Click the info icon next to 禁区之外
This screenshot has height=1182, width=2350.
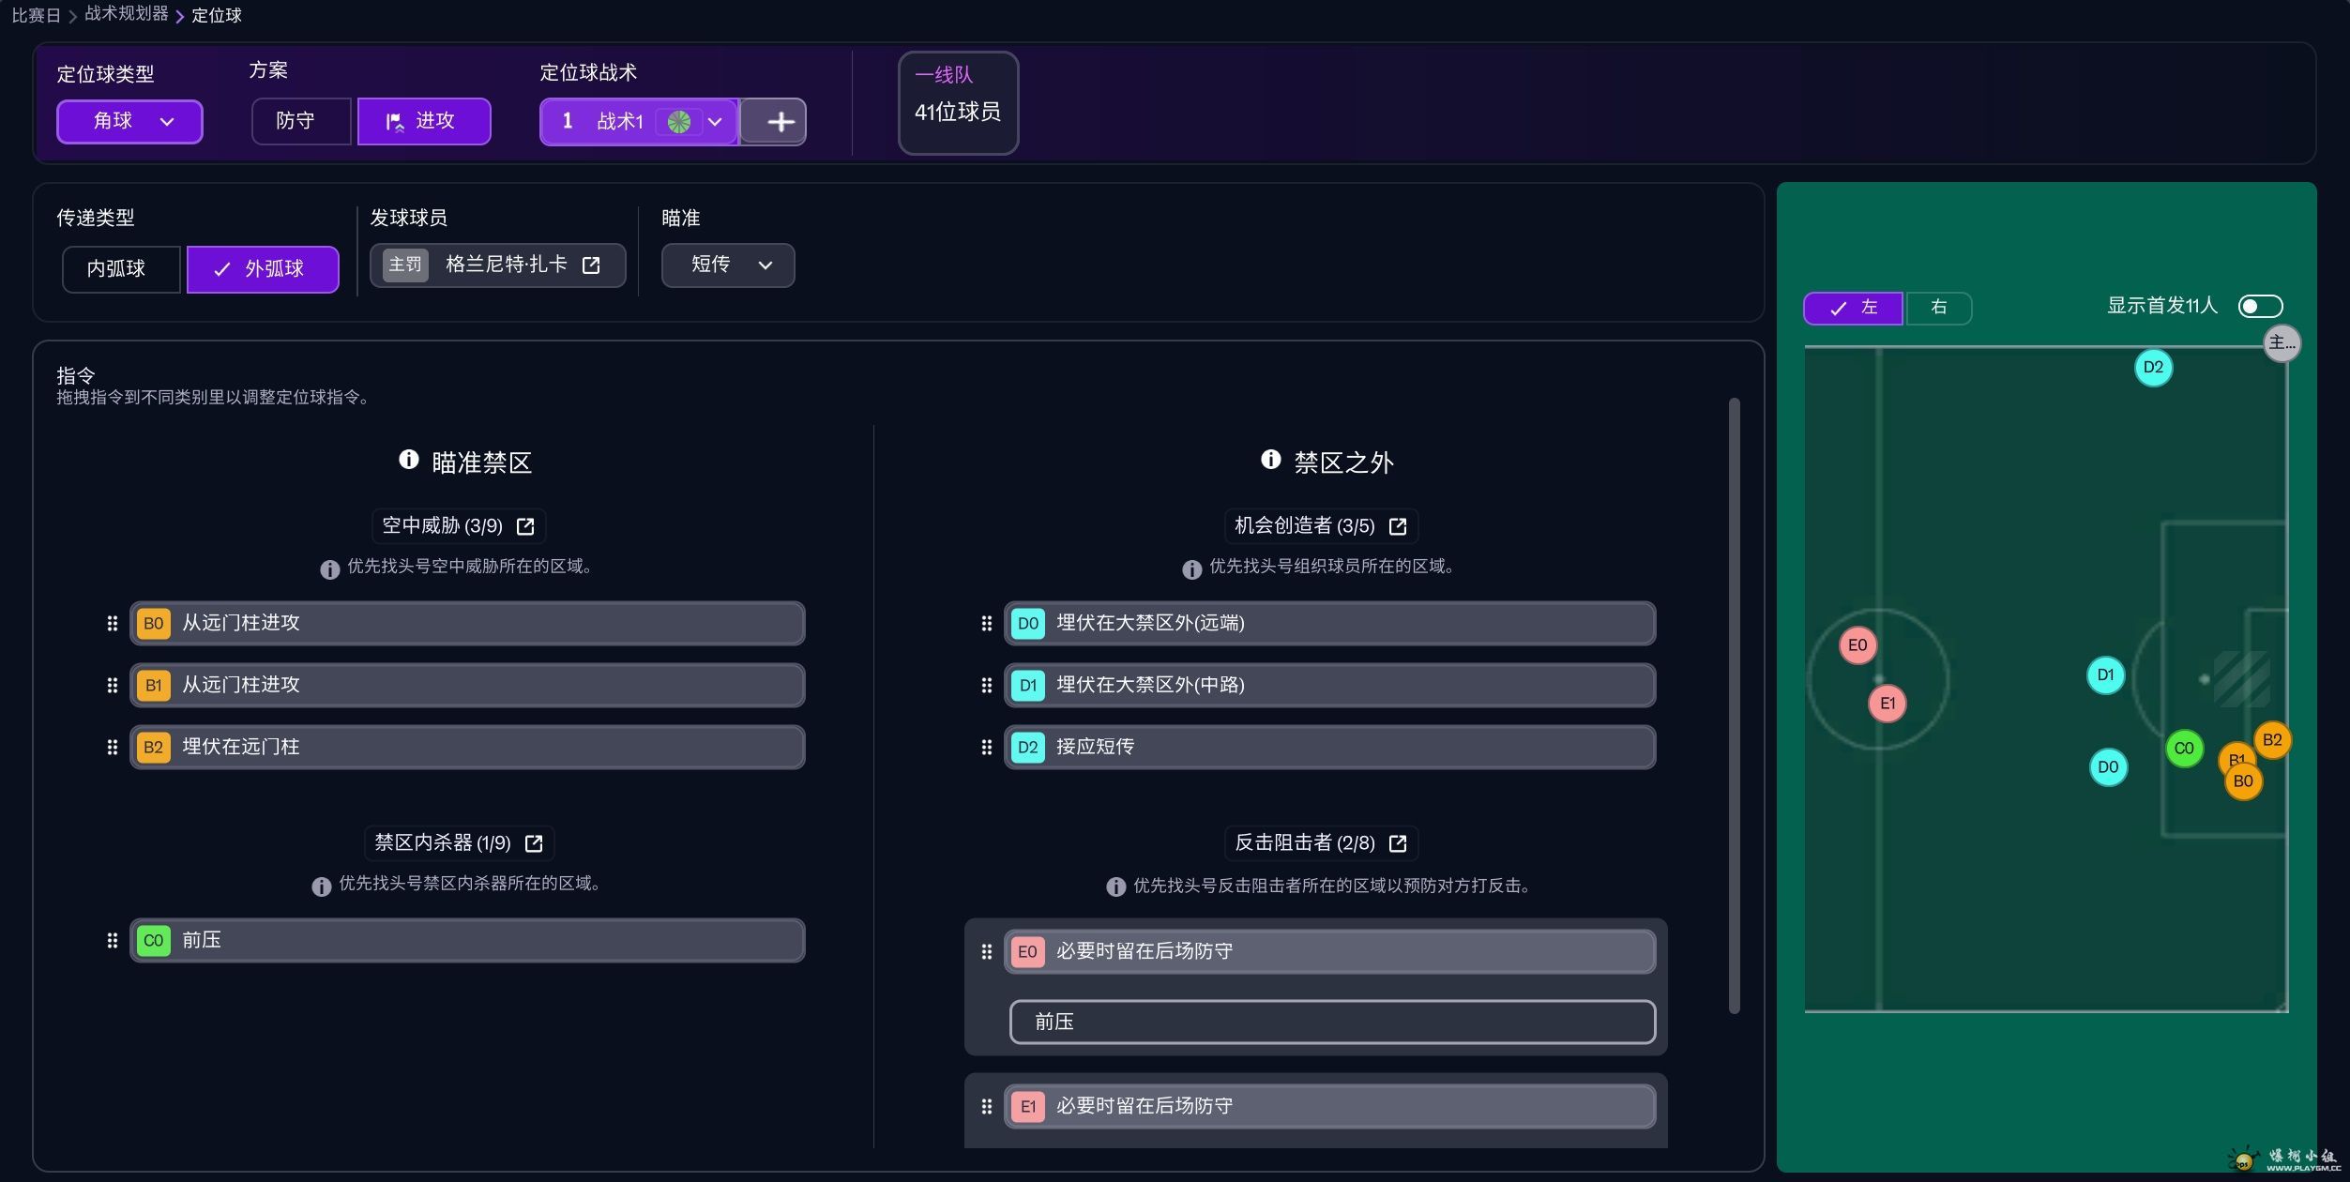point(1270,460)
